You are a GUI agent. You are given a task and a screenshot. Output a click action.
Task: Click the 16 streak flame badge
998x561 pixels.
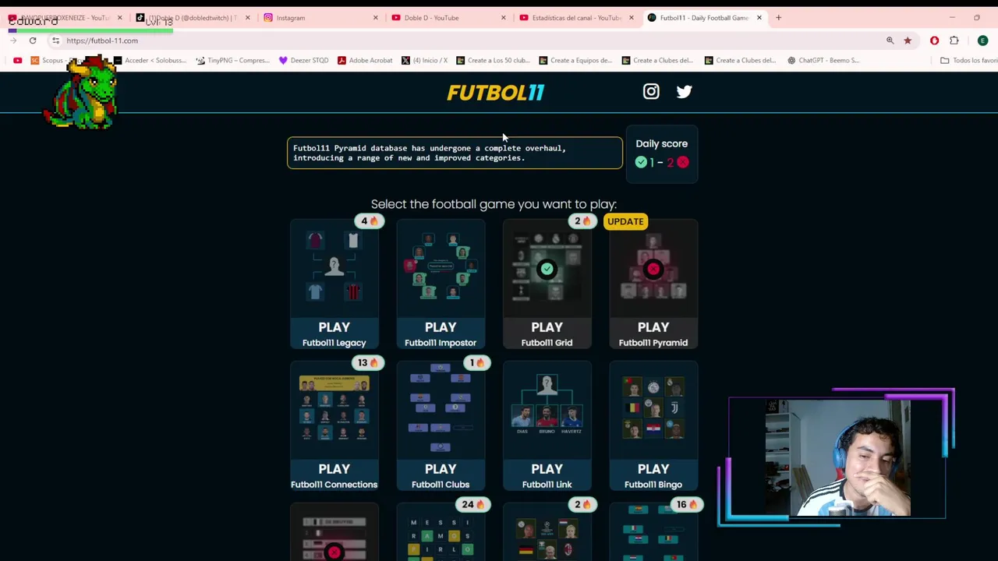coord(686,505)
